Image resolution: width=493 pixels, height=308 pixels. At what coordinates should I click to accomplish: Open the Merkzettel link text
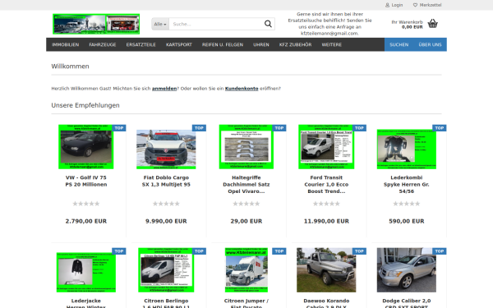pyautogui.click(x=431, y=5)
